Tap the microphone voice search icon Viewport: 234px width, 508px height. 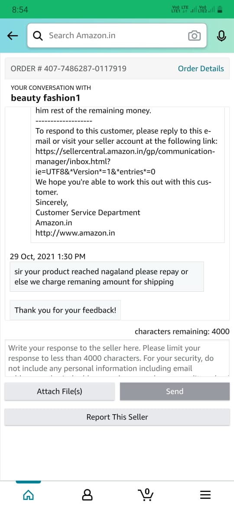221,36
